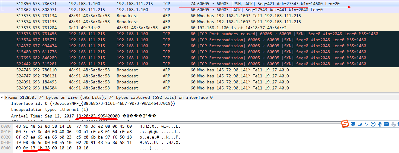399x153 pixels.
Task: Select retransmission packet 517696
Action: point(199,58)
